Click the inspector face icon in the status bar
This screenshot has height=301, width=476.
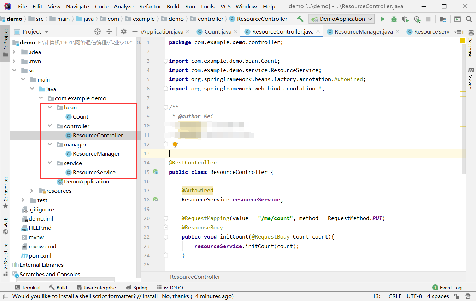[468, 296]
